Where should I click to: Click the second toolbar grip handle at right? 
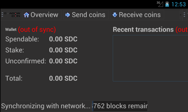tap(184, 15)
